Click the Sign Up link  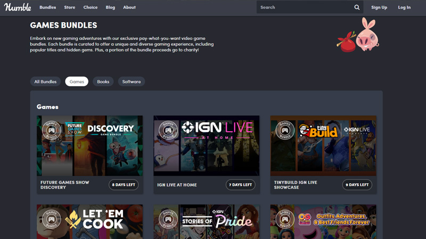click(x=379, y=7)
